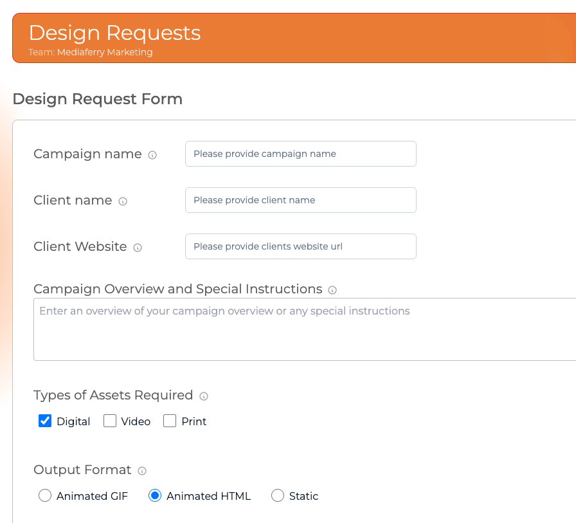The image size is (576, 523).
Task: Focus the Campaign name input field
Action: [300, 154]
